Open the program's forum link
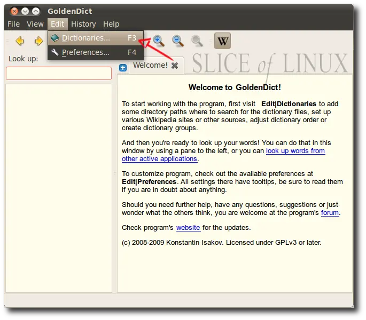This screenshot has height=320, width=366. coord(330,213)
